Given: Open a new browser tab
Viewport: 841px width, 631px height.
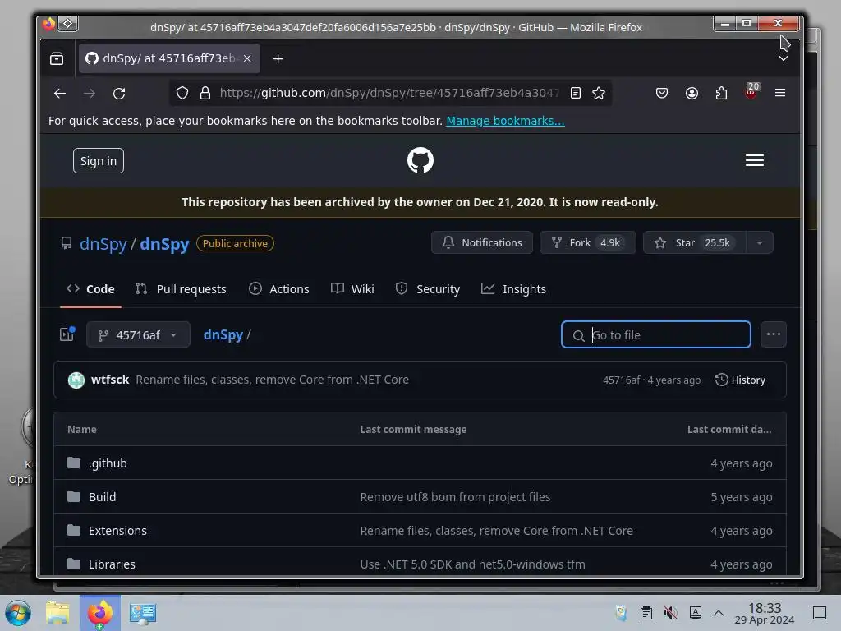Looking at the screenshot, I should [278, 59].
